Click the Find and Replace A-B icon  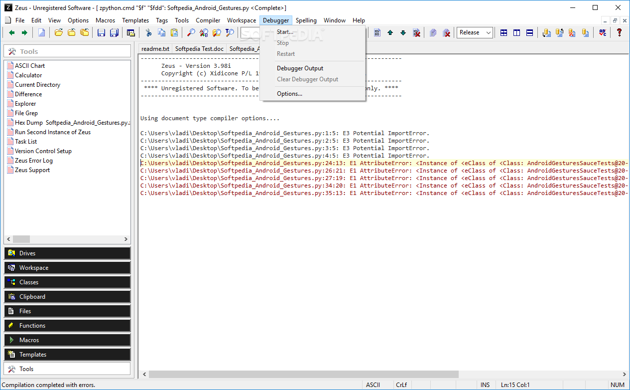pos(204,32)
